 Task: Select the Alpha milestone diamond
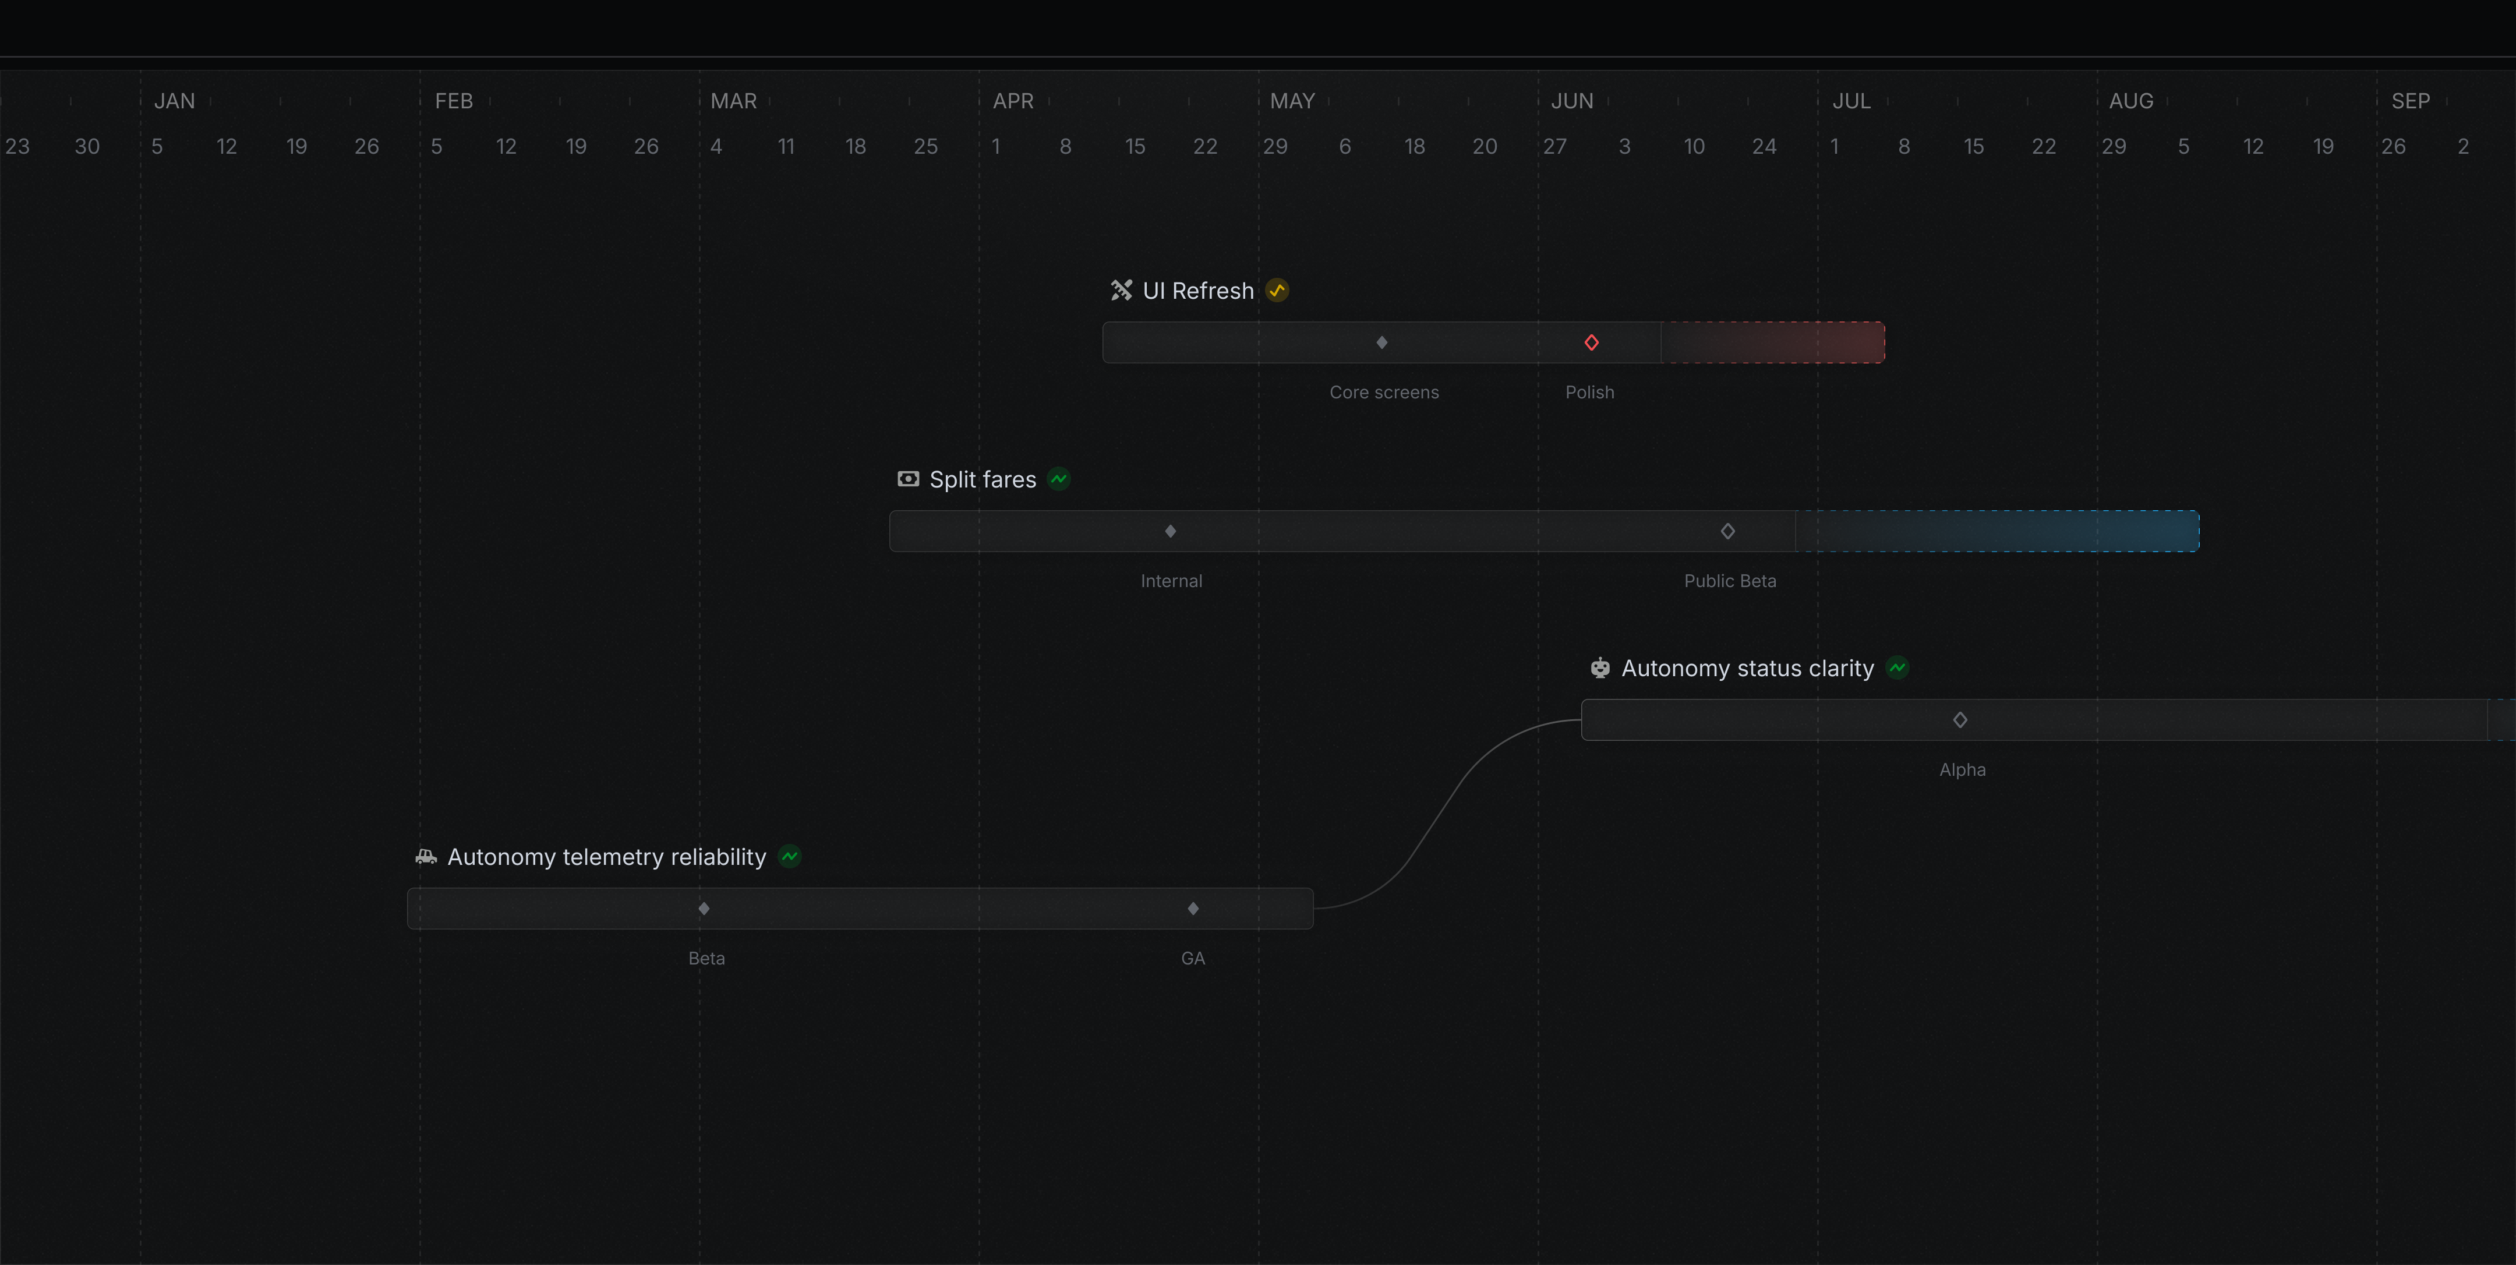pyautogui.click(x=1960, y=720)
